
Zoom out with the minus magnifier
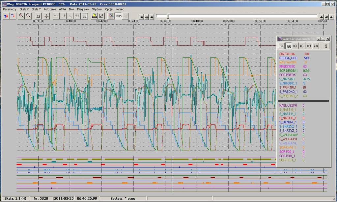(28, 16)
